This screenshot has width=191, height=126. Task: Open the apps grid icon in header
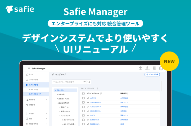pyautogui.click(x=154, y=68)
